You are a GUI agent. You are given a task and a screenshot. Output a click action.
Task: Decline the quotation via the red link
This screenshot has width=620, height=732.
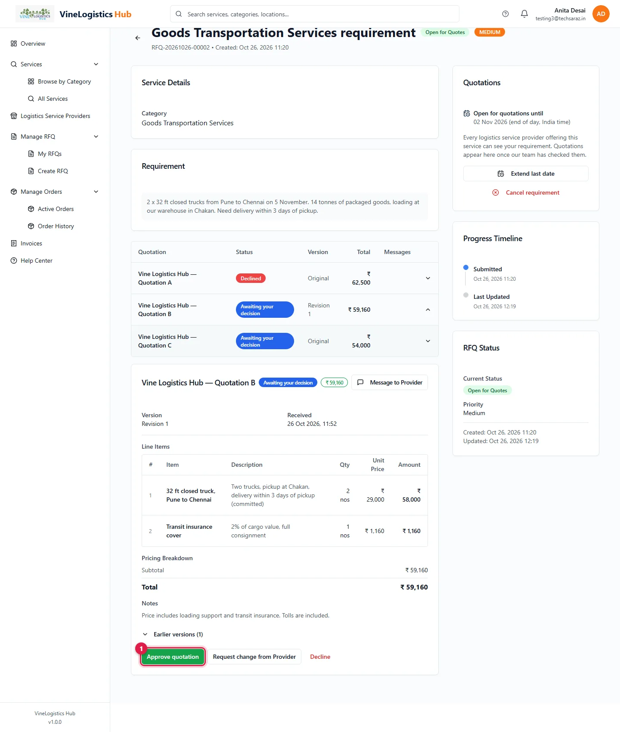click(x=320, y=657)
